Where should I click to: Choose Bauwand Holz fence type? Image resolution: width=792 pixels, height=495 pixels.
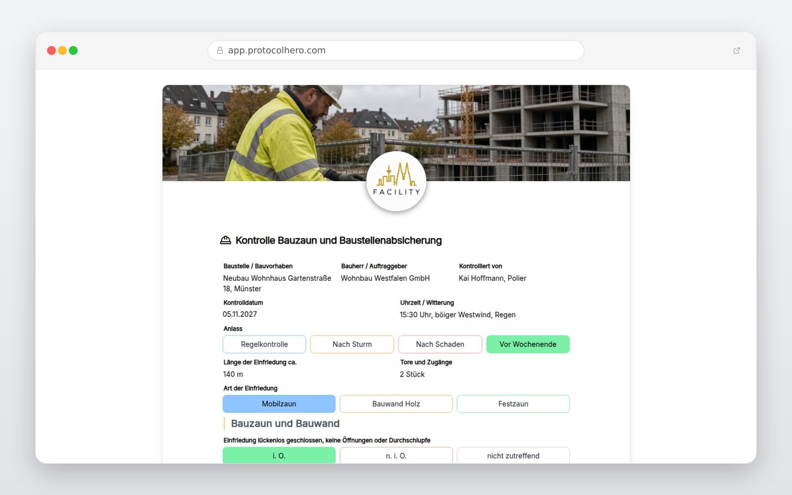point(396,403)
